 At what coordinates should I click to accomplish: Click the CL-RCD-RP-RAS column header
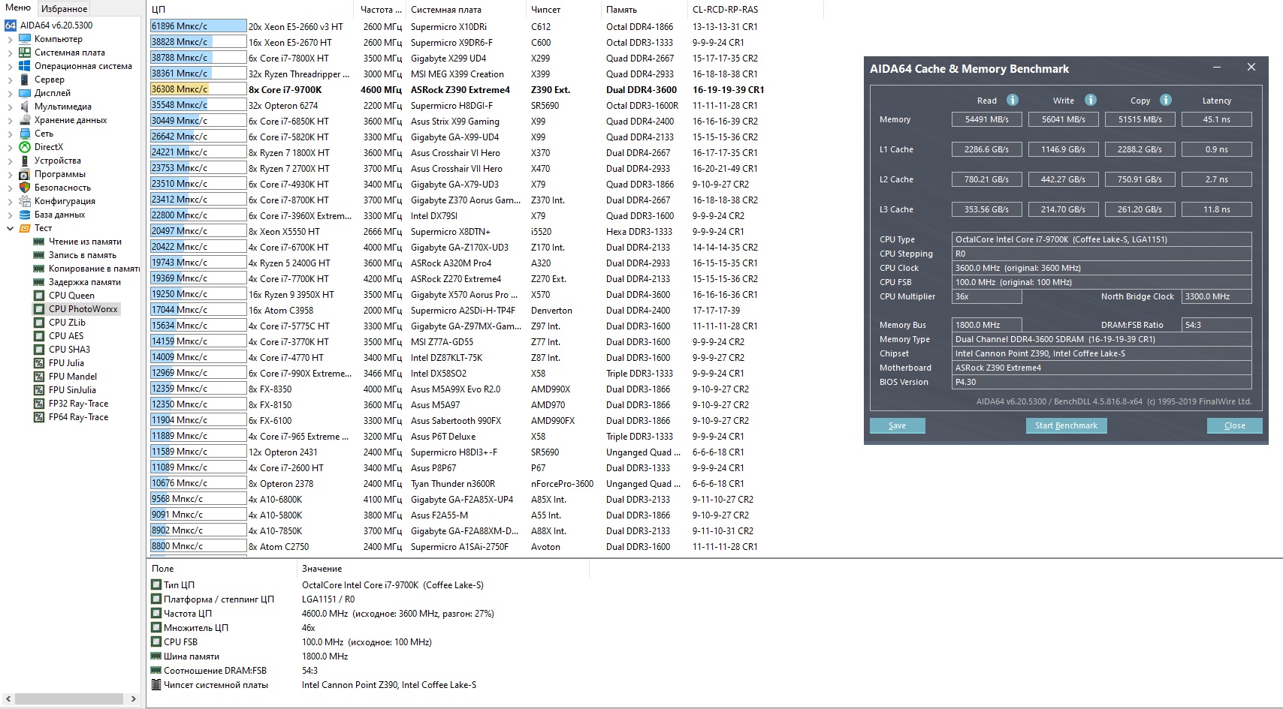755,10
